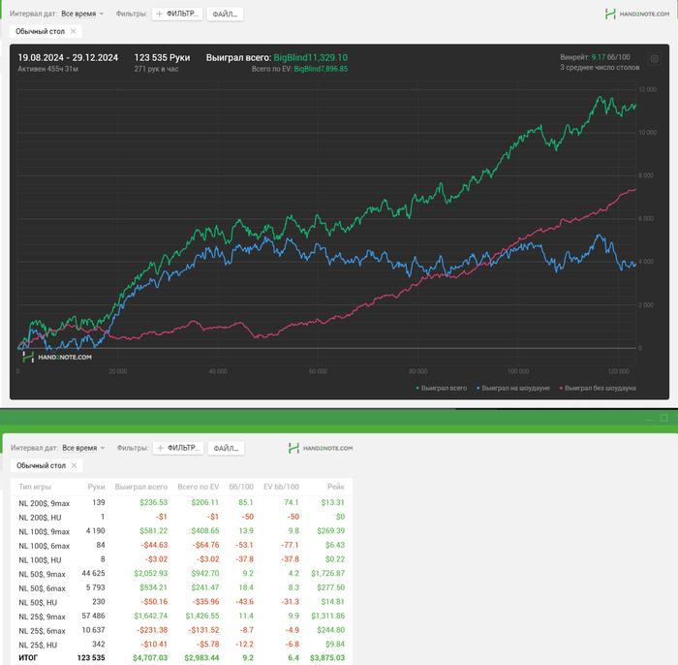Sort table by 'EV bb/100' column header

(281, 487)
